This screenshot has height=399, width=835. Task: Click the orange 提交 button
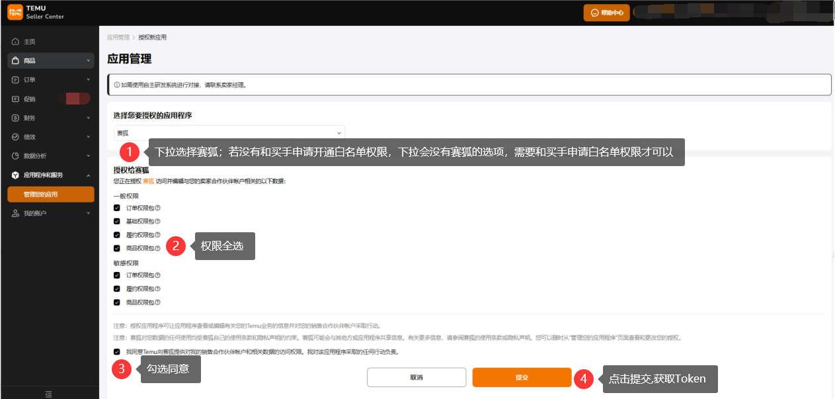pyautogui.click(x=522, y=377)
